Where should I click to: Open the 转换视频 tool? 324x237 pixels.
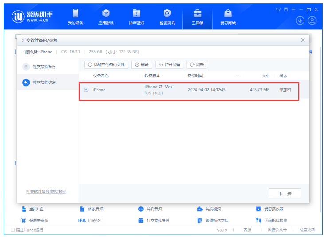209,209
